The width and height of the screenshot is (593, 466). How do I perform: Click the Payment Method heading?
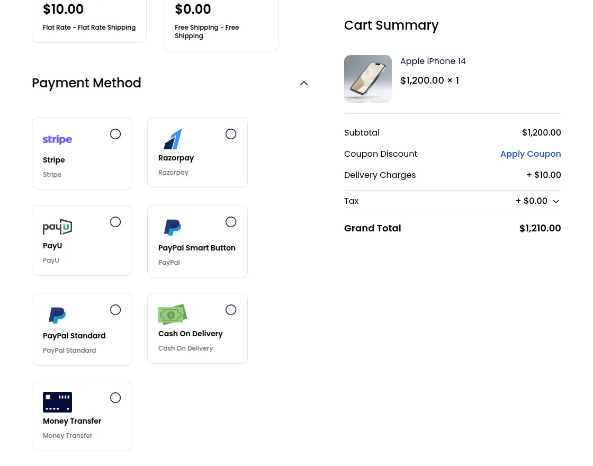(x=86, y=83)
